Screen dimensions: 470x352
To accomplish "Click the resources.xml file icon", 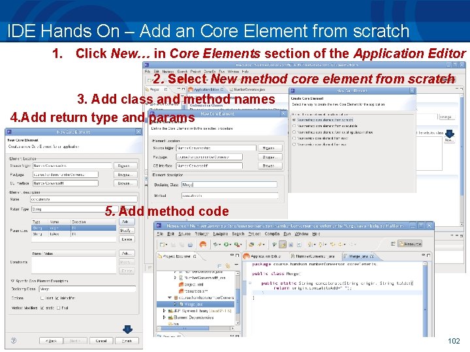I will pyautogui.click(x=181, y=291).
